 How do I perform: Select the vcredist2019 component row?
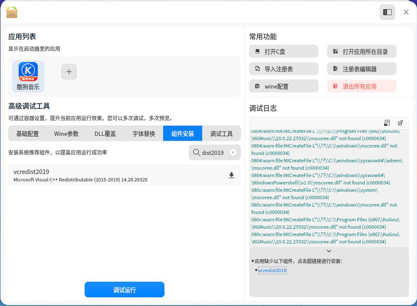pyautogui.click(x=125, y=175)
